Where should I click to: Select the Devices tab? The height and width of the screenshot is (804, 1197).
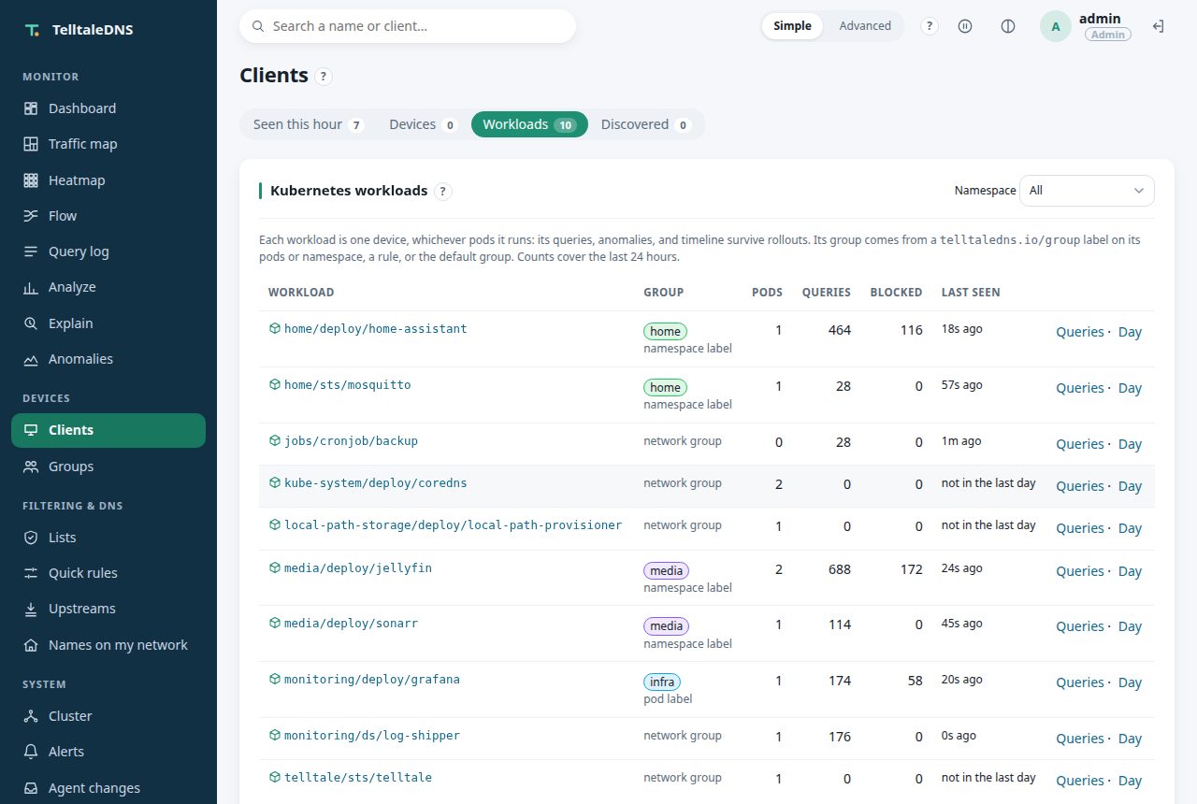pyautogui.click(x=423, y=124)
